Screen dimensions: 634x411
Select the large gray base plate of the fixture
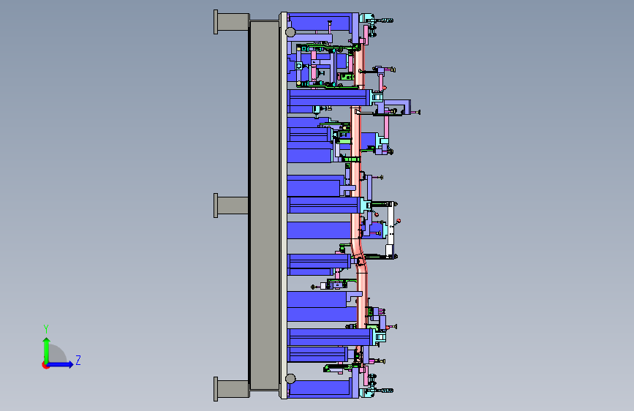[x=265, y=205]
